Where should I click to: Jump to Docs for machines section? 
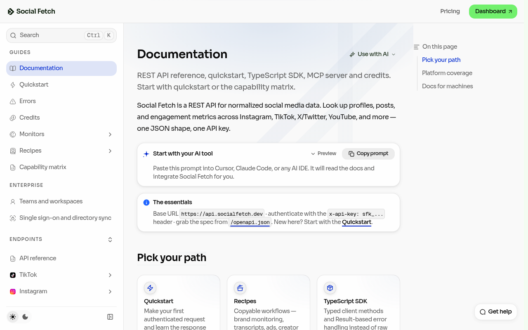448,86
